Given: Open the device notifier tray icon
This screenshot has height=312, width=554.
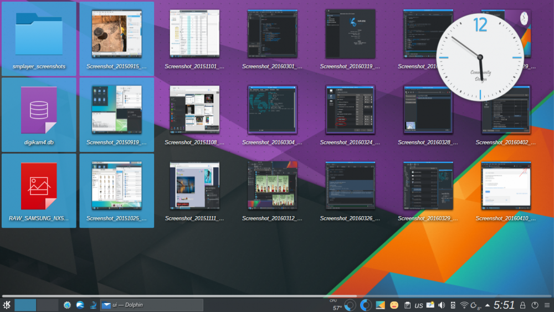Looking at the screenshot, I should click(453, 305).
